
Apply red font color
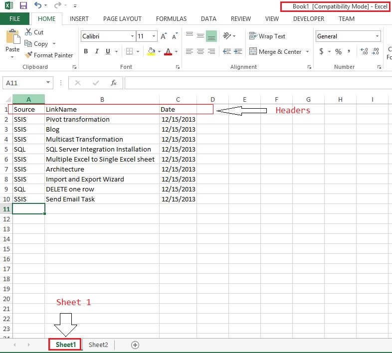click(x=168, y=51)
